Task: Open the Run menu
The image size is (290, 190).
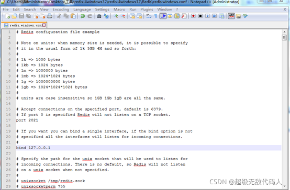Action: pos(133,9)
